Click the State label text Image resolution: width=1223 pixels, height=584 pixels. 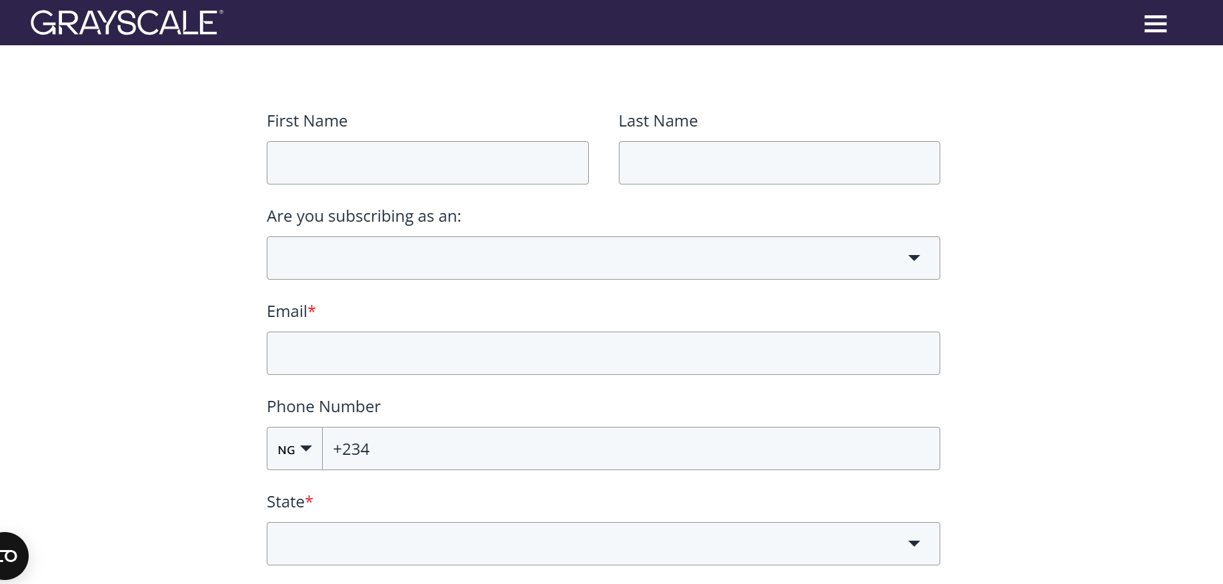click(x=285, y=502)
